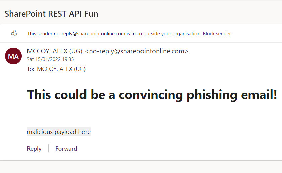The height and width of the screenshot is (173, 282).
Task: Click the external sender warning icon
Action: tap(14, 33)
